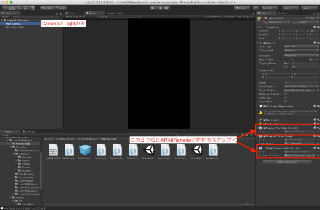
Task: Toggle Main Camera active checkbox
Action: point(266,18)
